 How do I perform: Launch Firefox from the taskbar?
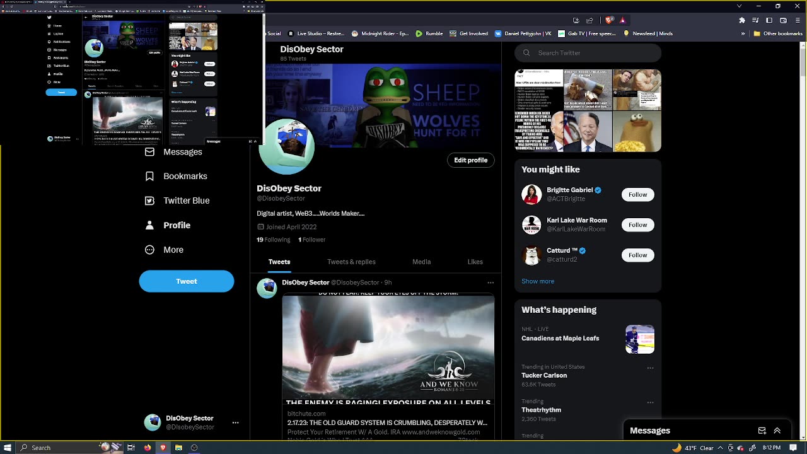148,448
